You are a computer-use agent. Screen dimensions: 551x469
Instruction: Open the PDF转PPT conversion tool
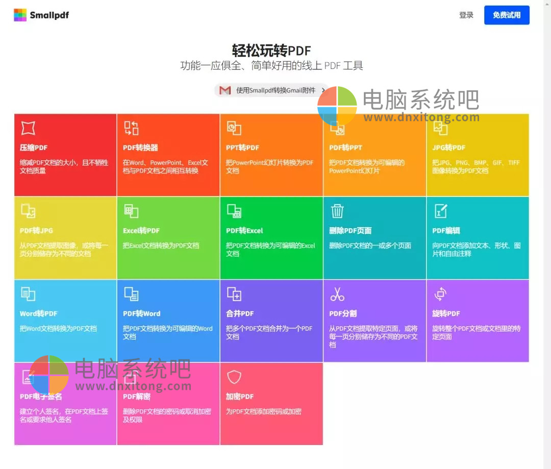[x=337, y=128]
